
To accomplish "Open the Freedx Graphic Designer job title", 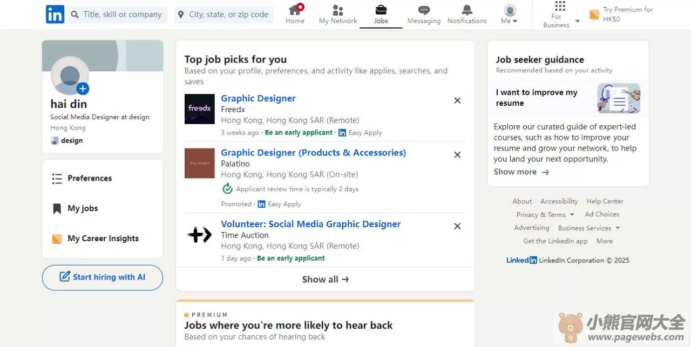I will click(258, 98).
